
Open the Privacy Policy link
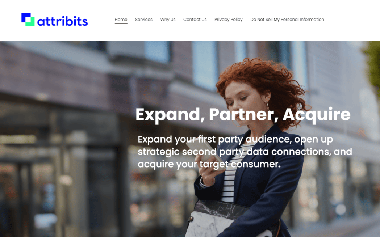pyautogui.click(x=228, y=20)
